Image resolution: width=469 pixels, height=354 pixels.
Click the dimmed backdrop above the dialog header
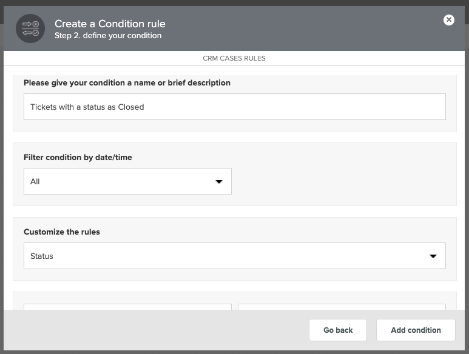[234, 3]
